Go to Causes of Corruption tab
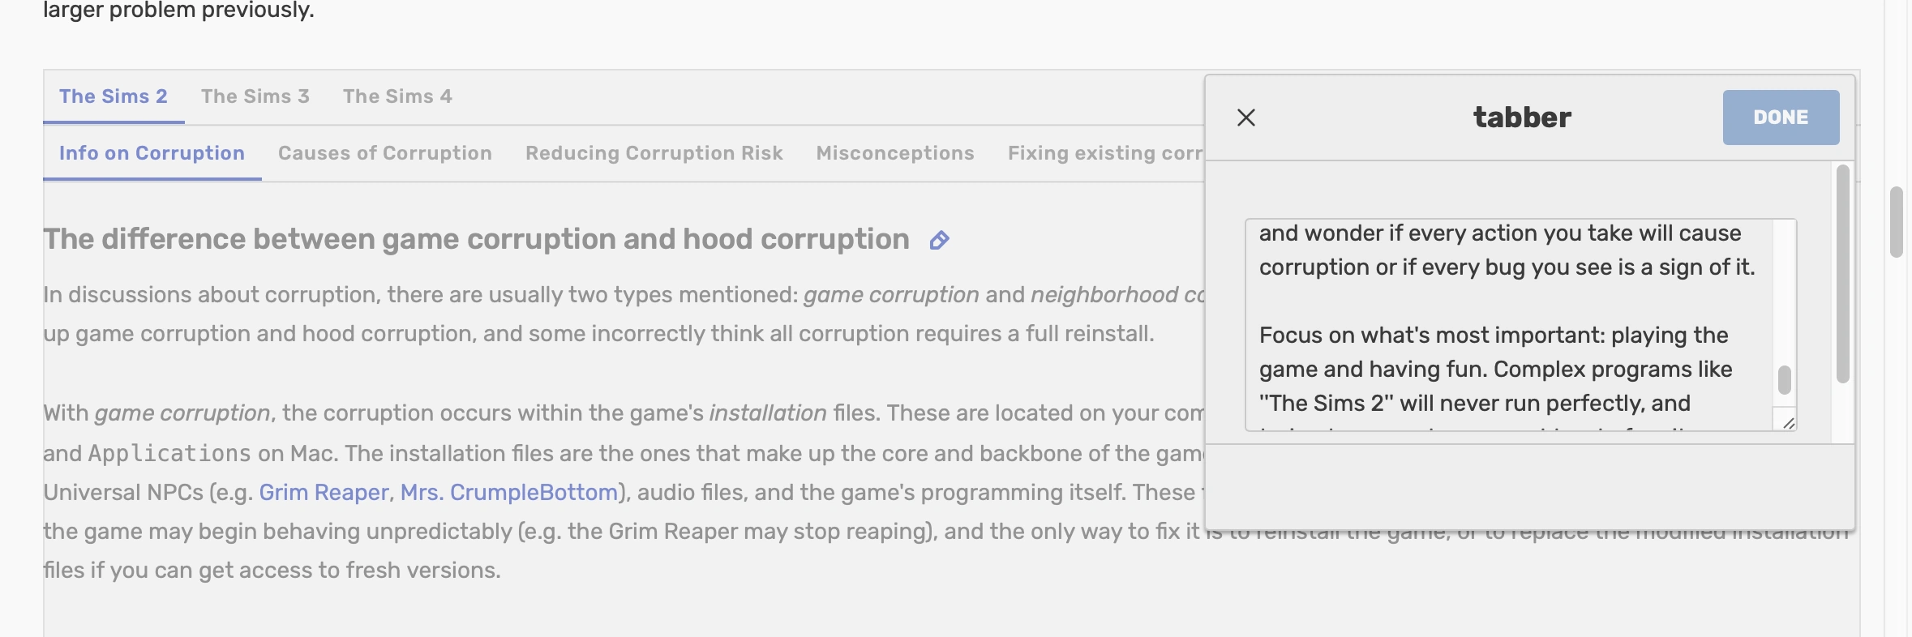The width and height of the screenshot is (1912, 637). coord(385,153)
